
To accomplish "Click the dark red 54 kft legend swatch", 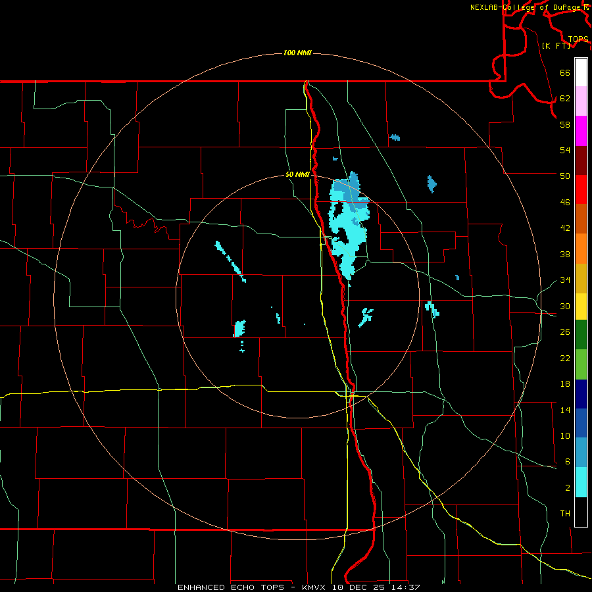I will click(581, 160).
